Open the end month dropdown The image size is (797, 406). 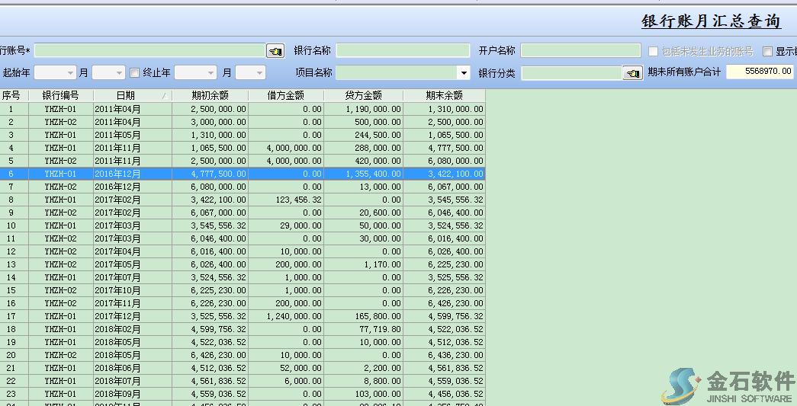click(x=259, y=73)
